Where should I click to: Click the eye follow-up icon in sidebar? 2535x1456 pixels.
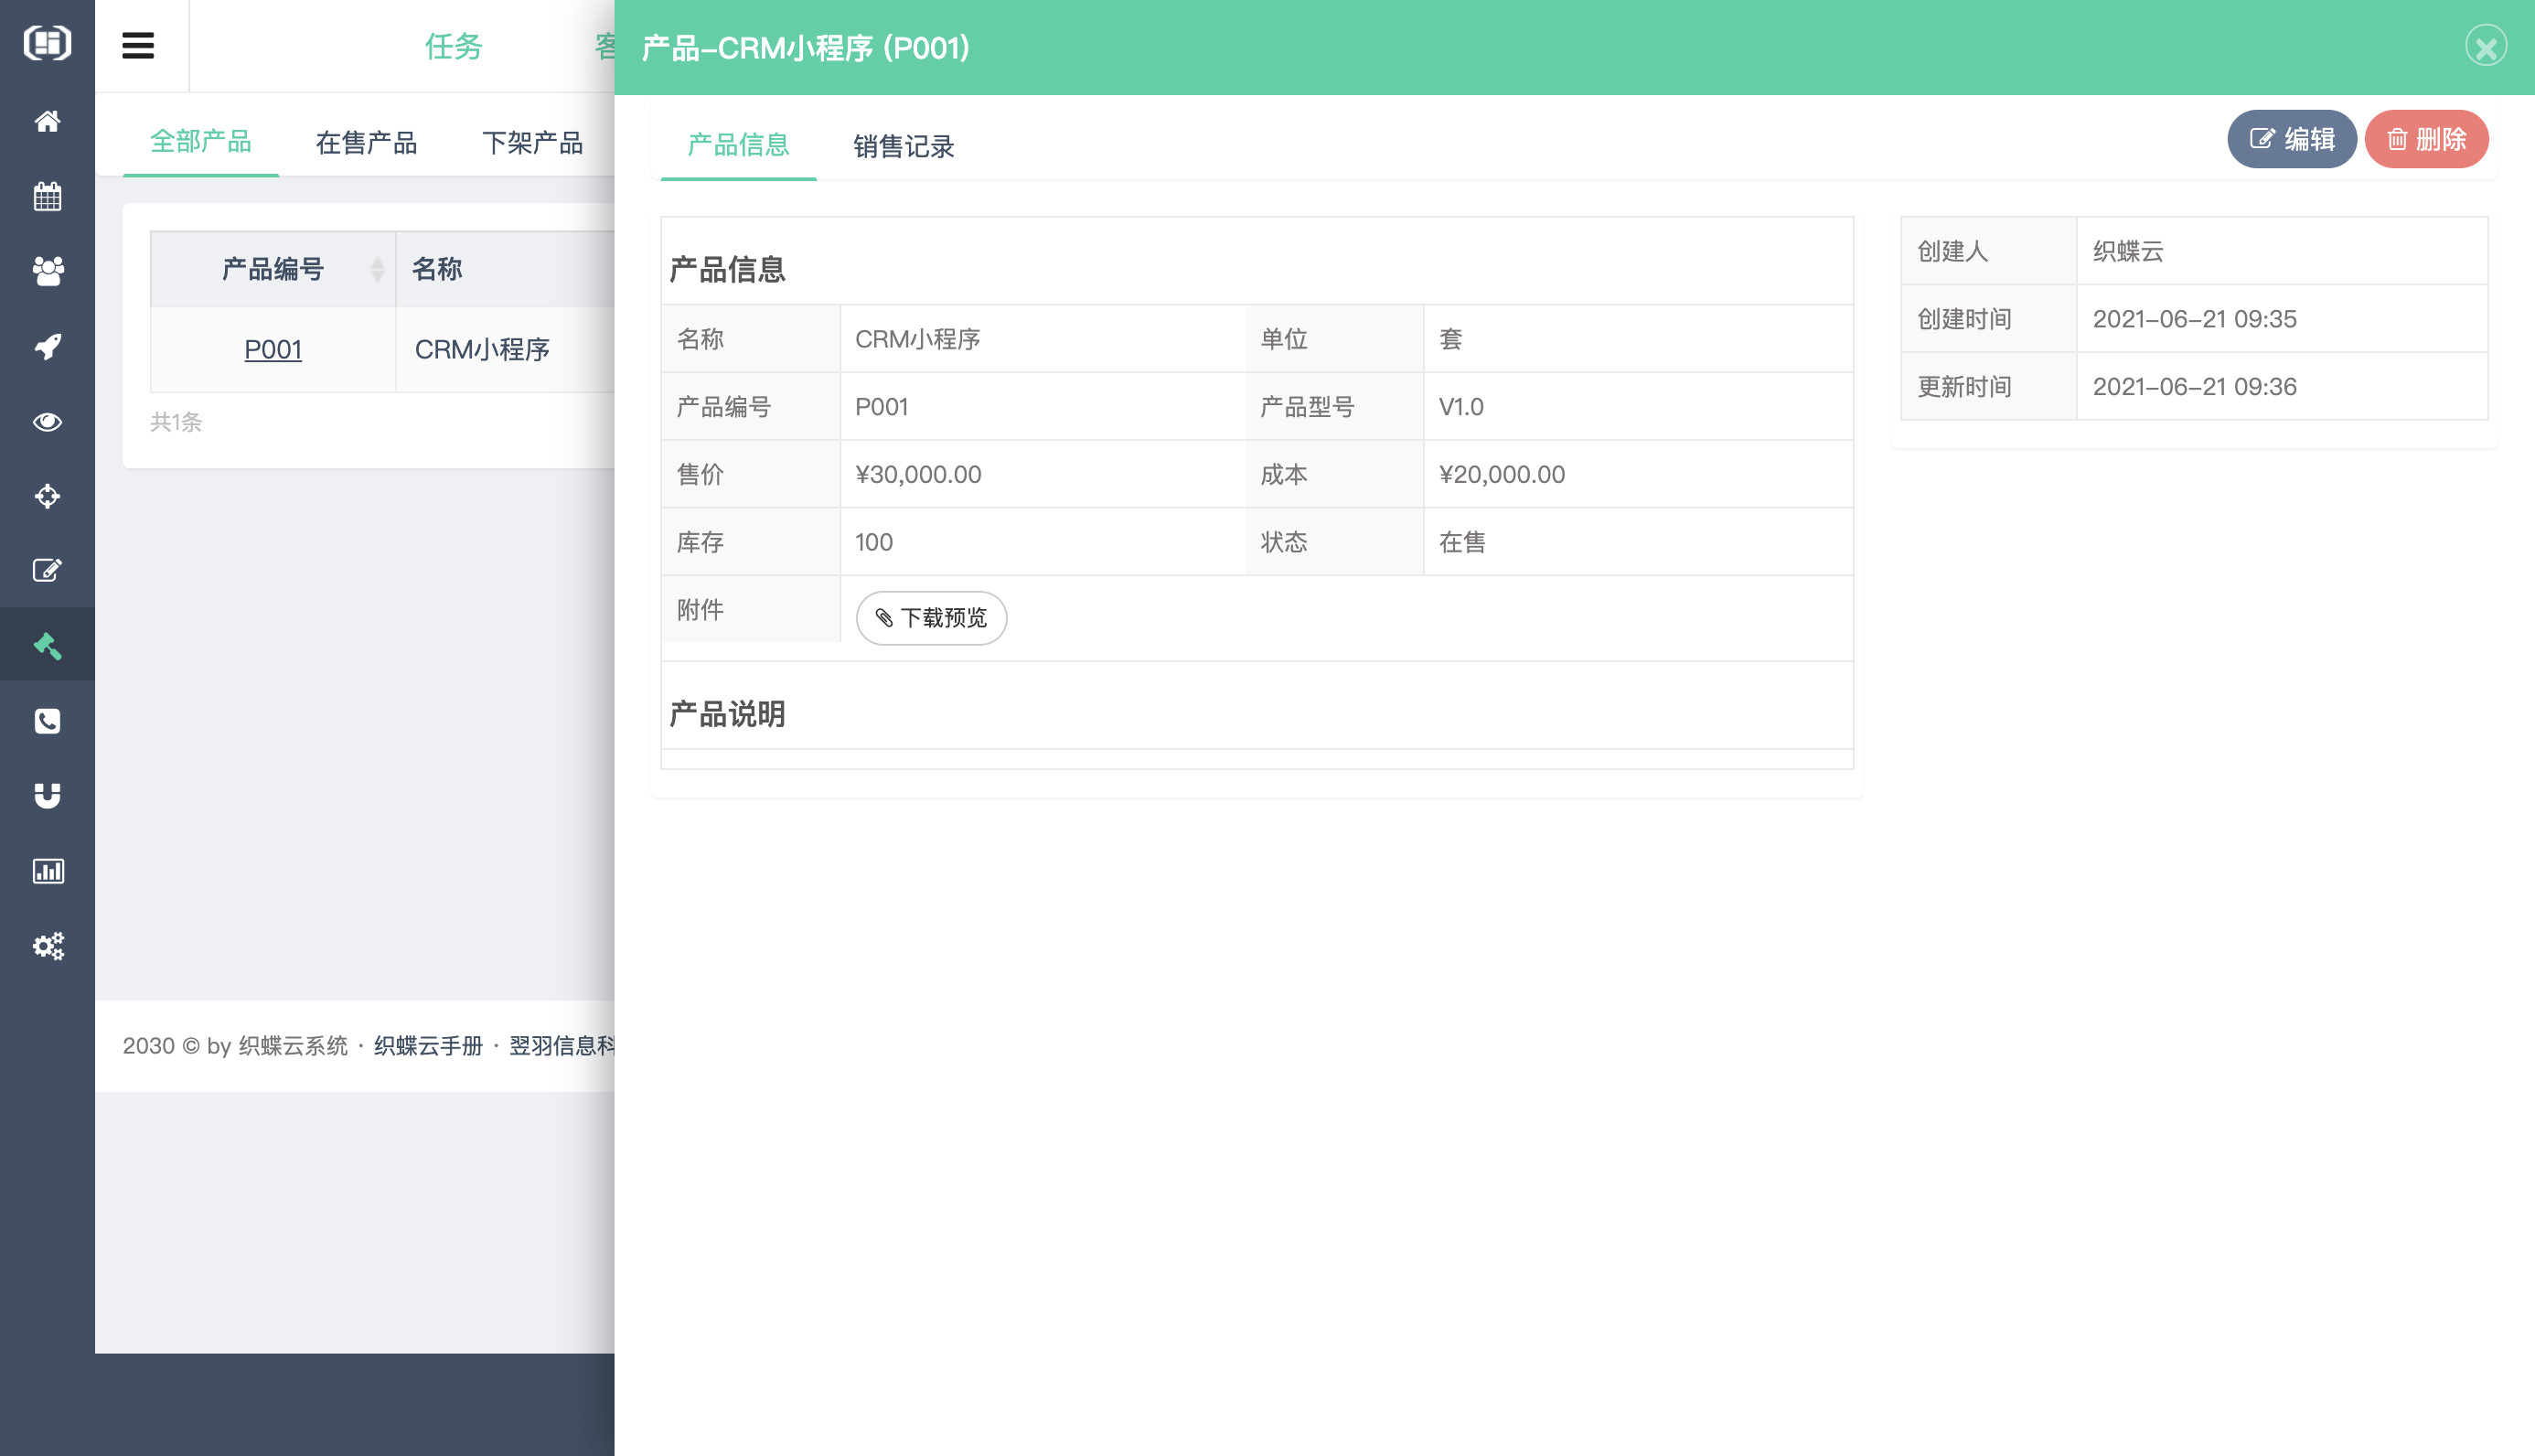[x=48, y=421]
